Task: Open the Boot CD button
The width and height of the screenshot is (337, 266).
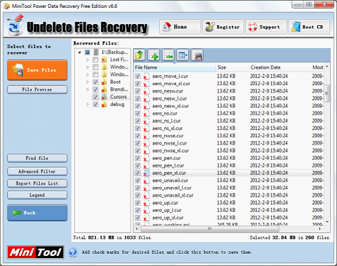Action: click(x=309, y=27)
